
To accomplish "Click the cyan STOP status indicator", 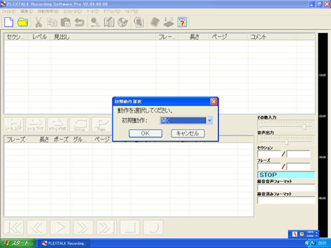I will [286, 175].
